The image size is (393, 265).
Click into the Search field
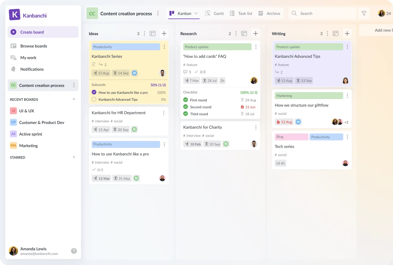(322, 14)
